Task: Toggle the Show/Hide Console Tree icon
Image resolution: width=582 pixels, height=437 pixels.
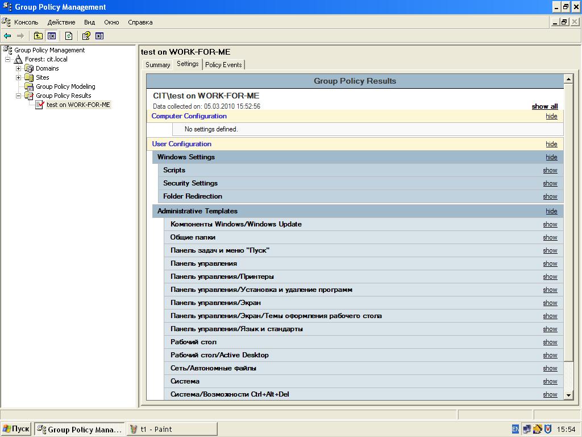Action: pos(52,36)
